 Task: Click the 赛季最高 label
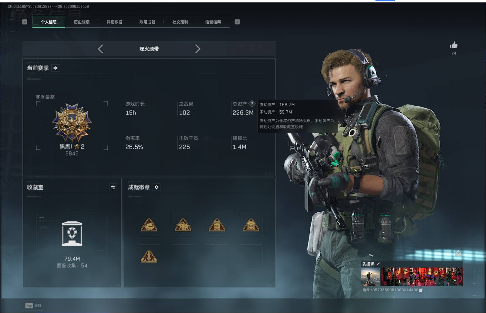(45, 97)
